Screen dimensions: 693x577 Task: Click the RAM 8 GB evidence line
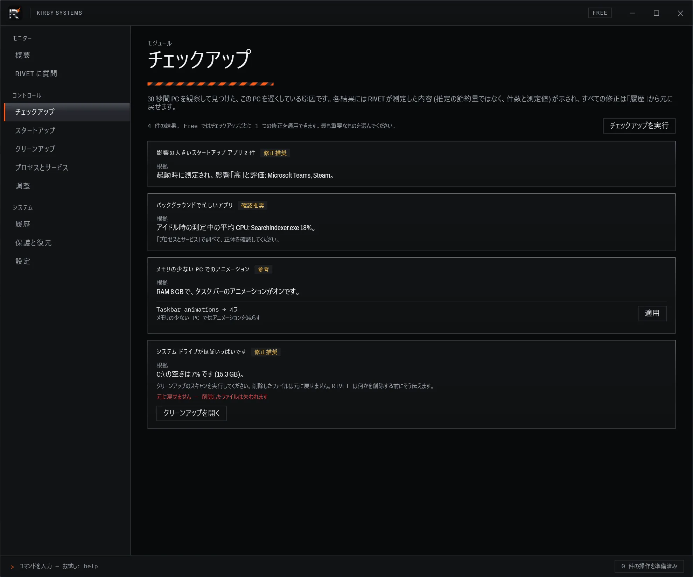pyautogui.click(x=229, y=292)
